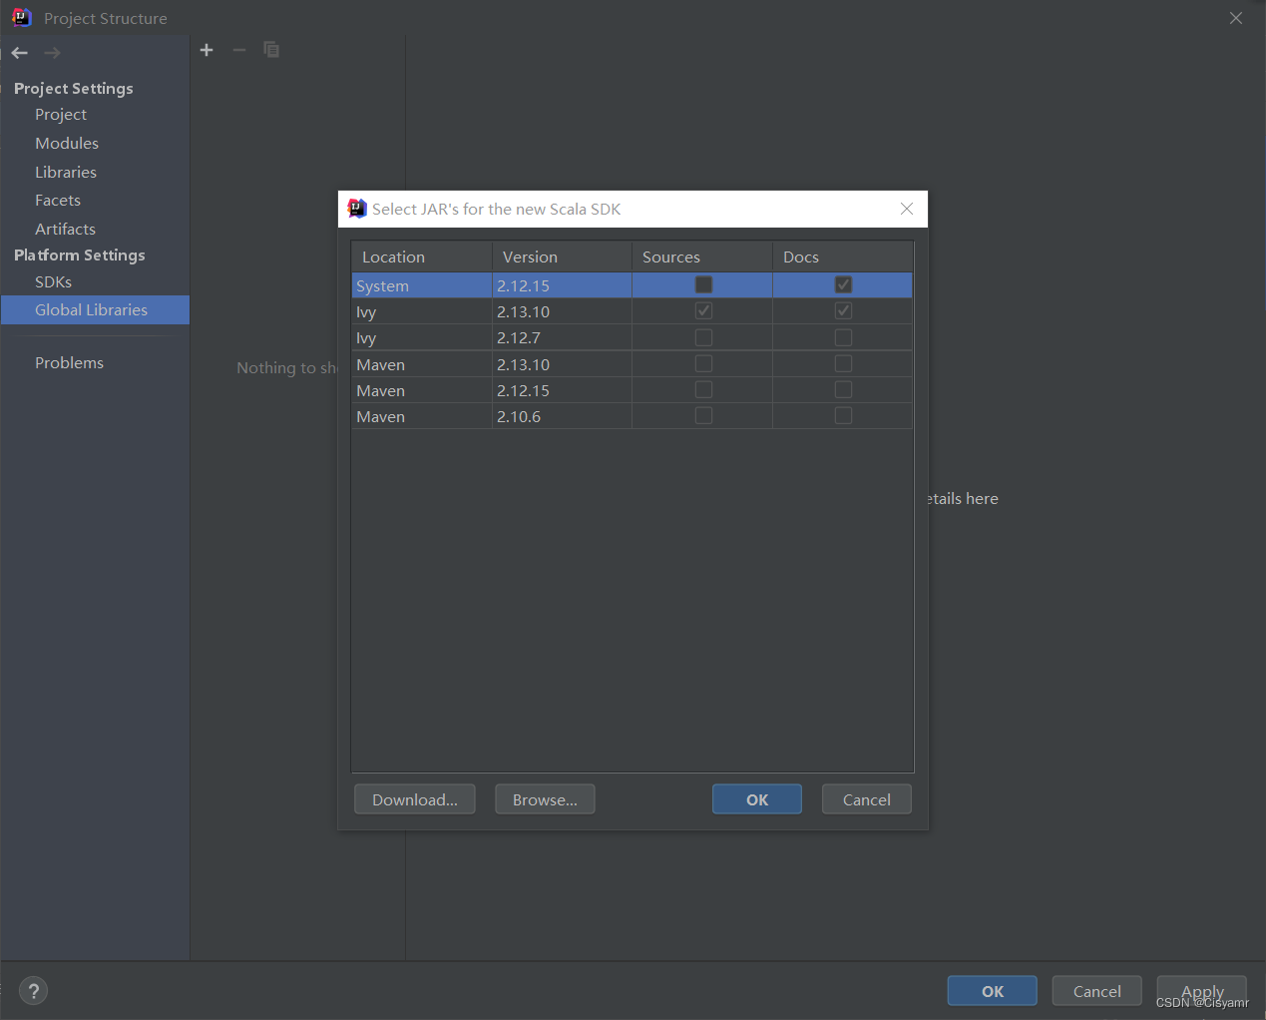Open Modules settings page
The width and height of the screenshot is (1266, 1020).
[x=67, y=144]
